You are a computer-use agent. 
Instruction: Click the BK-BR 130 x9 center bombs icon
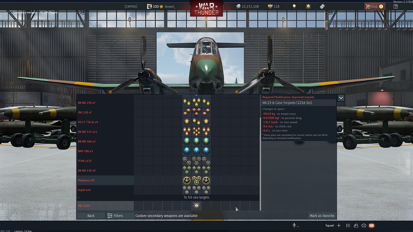tap(196, 170)
